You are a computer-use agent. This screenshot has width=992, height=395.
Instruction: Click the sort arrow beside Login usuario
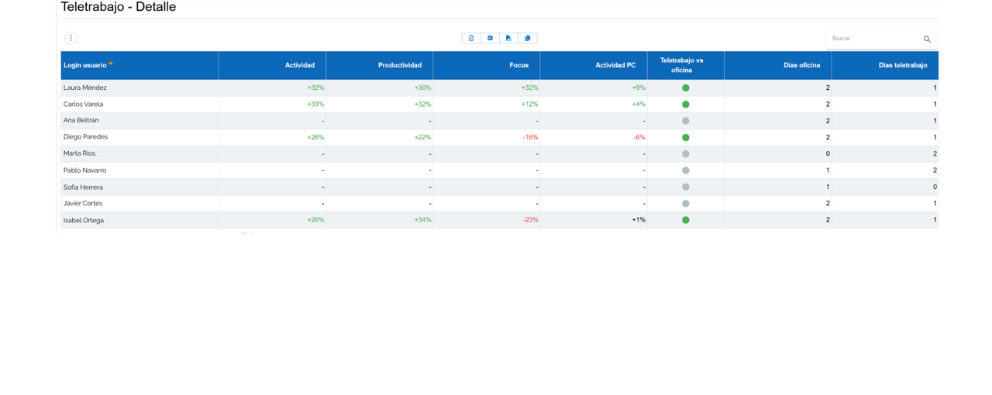coord(111,64)
